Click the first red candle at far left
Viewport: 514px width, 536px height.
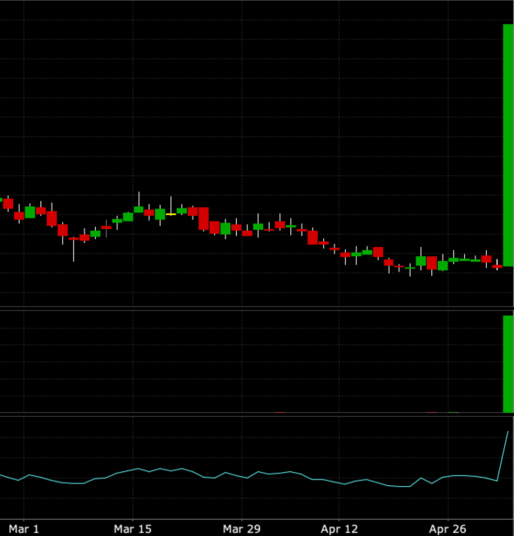coord(8,204)
